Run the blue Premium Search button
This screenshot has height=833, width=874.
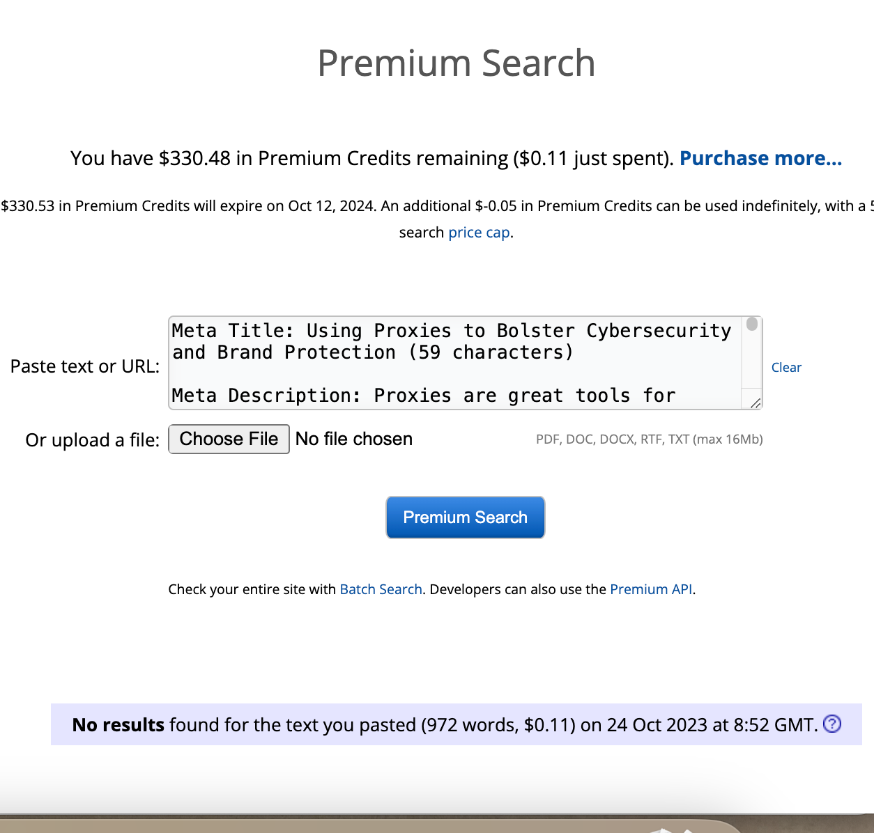[x=465, y=517]
